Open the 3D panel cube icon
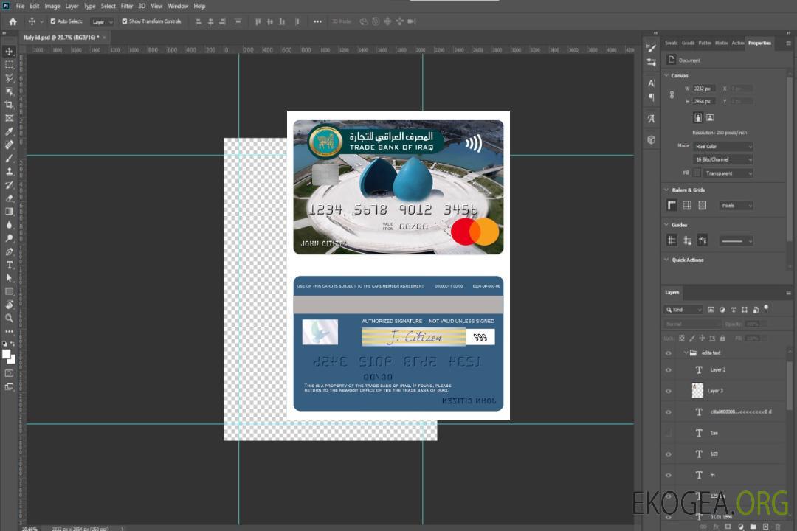The width and height of the screenshot is (797, 531). (x=651, y=139)
